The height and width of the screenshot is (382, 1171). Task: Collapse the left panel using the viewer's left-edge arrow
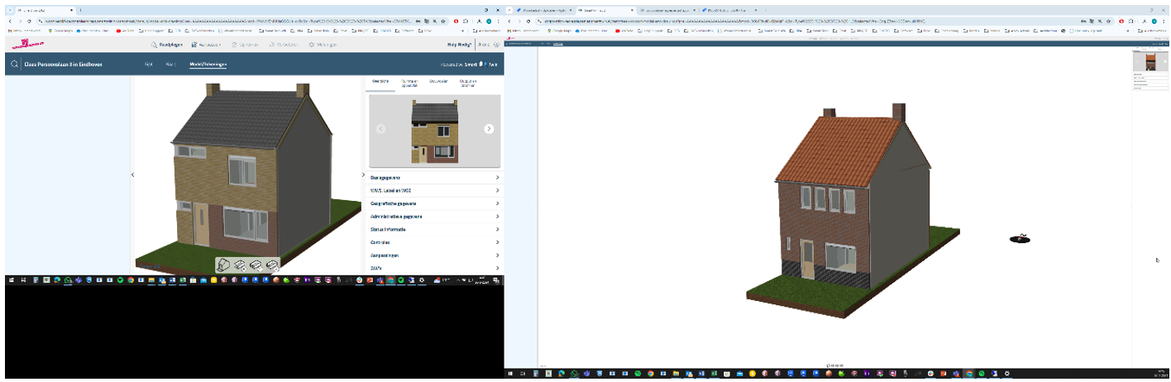[x=132, y=175]
